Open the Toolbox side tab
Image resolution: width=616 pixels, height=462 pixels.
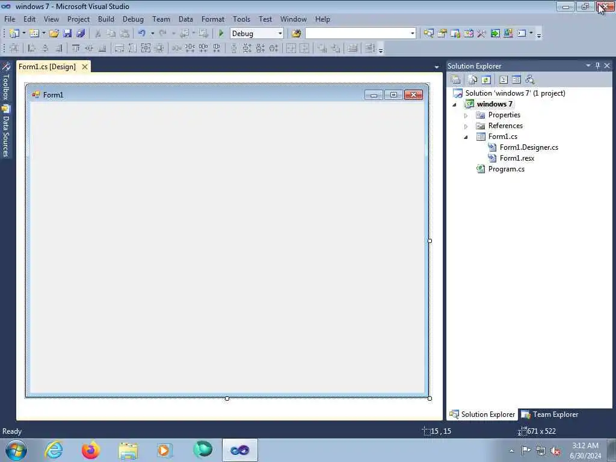pyautogui.click(x=5, y=81)
